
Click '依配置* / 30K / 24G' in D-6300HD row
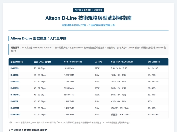(120, 115)
